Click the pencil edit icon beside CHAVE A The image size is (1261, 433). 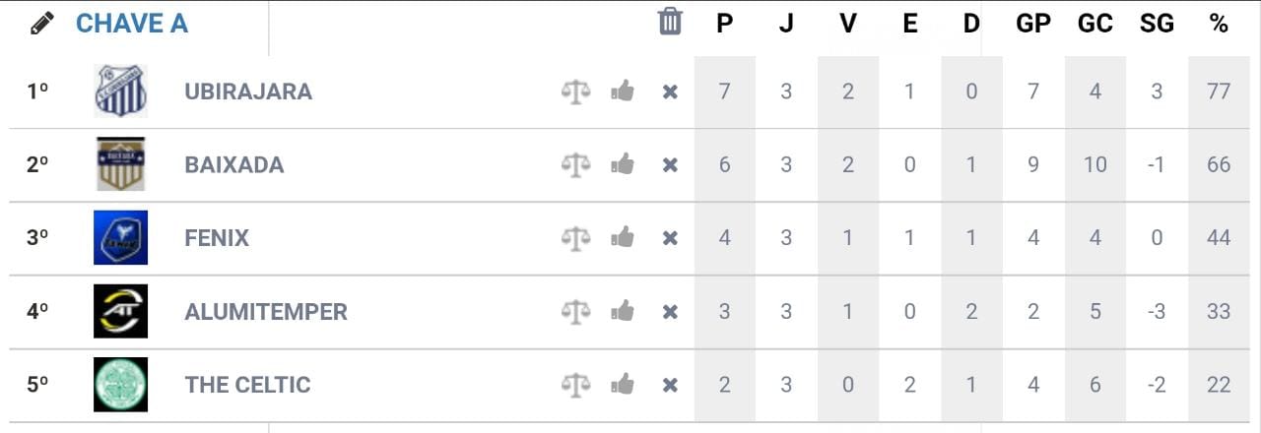tap(41, 24)
